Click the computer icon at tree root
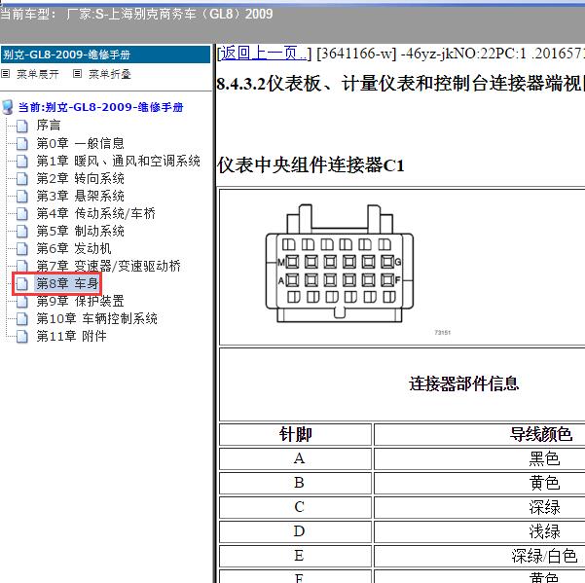The width and height of the screenshot is (585, 583). [8, 107]
